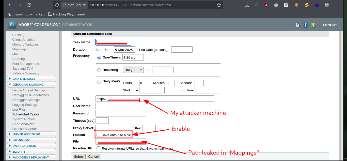Open Code Analyzer link
The height and width of the screenshot is (161, 347).
23,124
